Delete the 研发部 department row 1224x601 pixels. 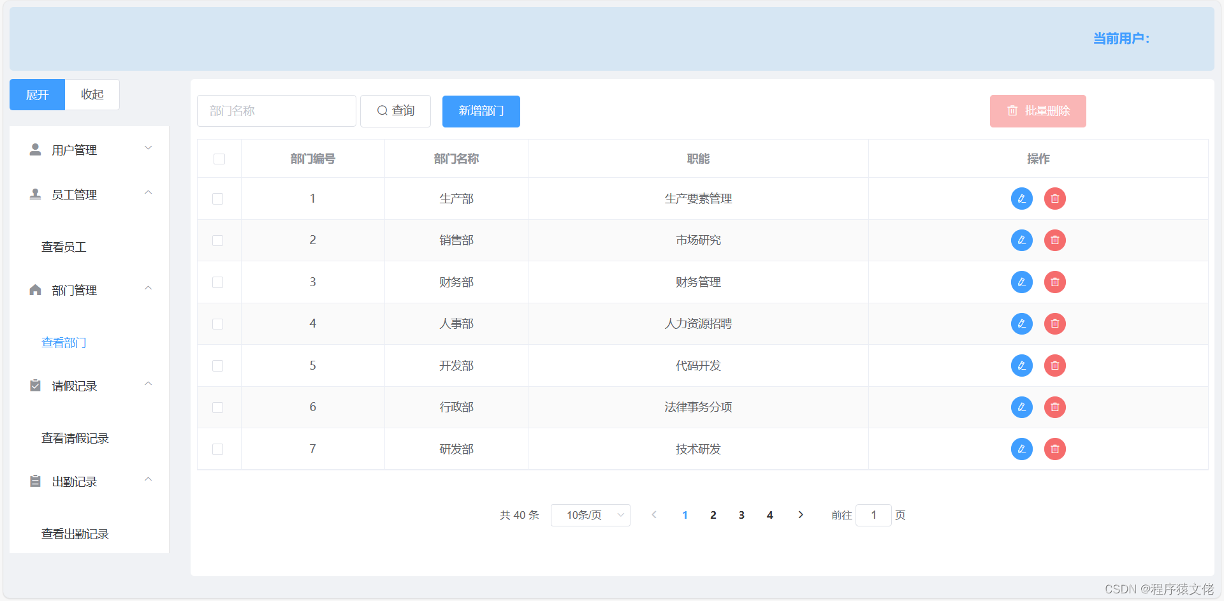[x=1055, y=449]
